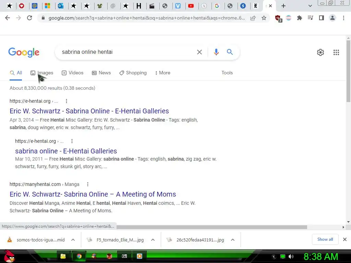Expand options for somos-todos-igua....mid download
The height and width of the screenshot is (263, 351).
pyautogui.click(x=73, y=240)
